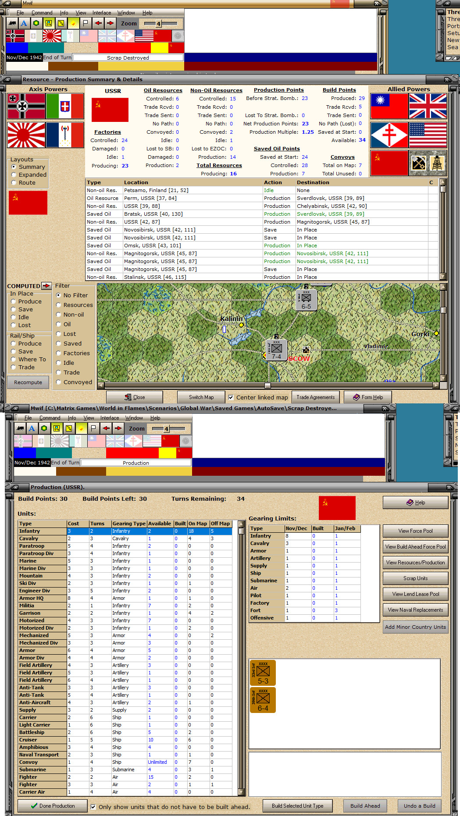Image resolution: width=460 pixels, height=816 pixels.
Task: Click the German flag under Axis Powers
Action: pos(26,106)
